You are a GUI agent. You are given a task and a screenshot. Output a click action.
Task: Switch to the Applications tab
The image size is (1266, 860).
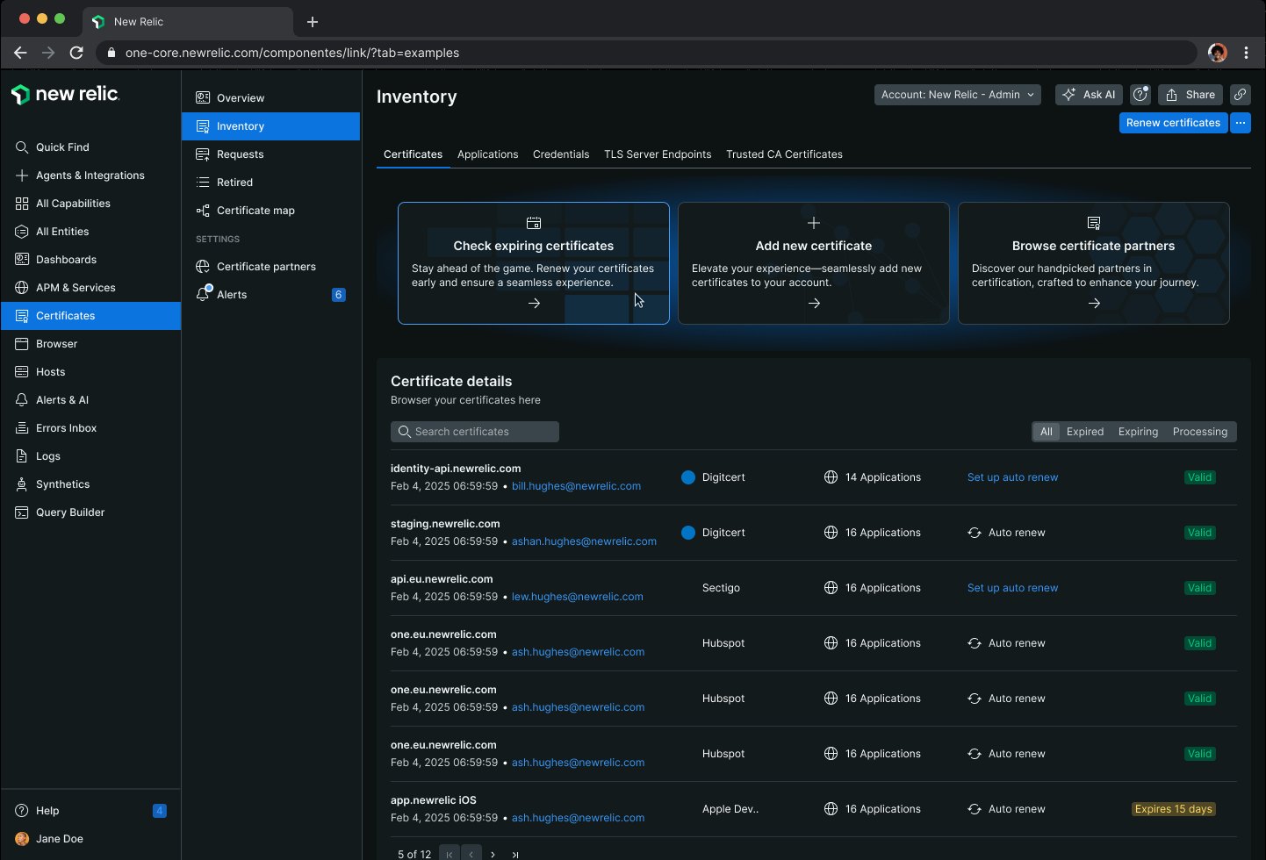487,154
